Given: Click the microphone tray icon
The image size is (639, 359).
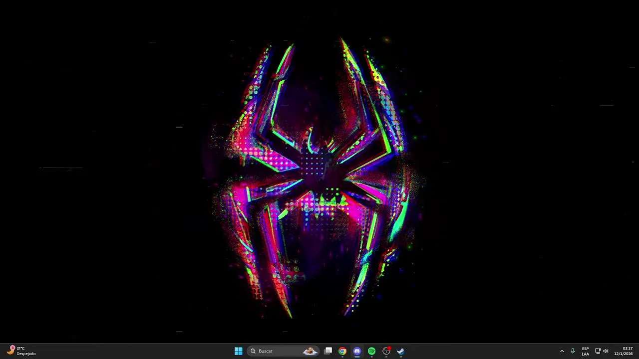Looking at the screenshot, I should pyautogui.click(x=573, y=351).
